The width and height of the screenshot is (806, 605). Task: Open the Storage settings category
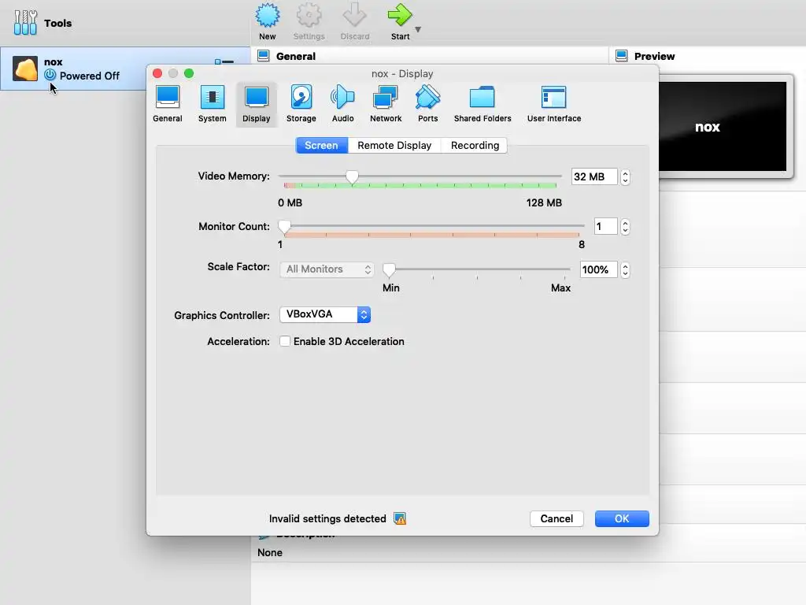point(301,103)
